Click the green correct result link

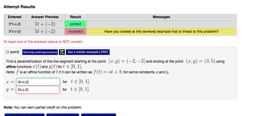click(x=76, y=24)
